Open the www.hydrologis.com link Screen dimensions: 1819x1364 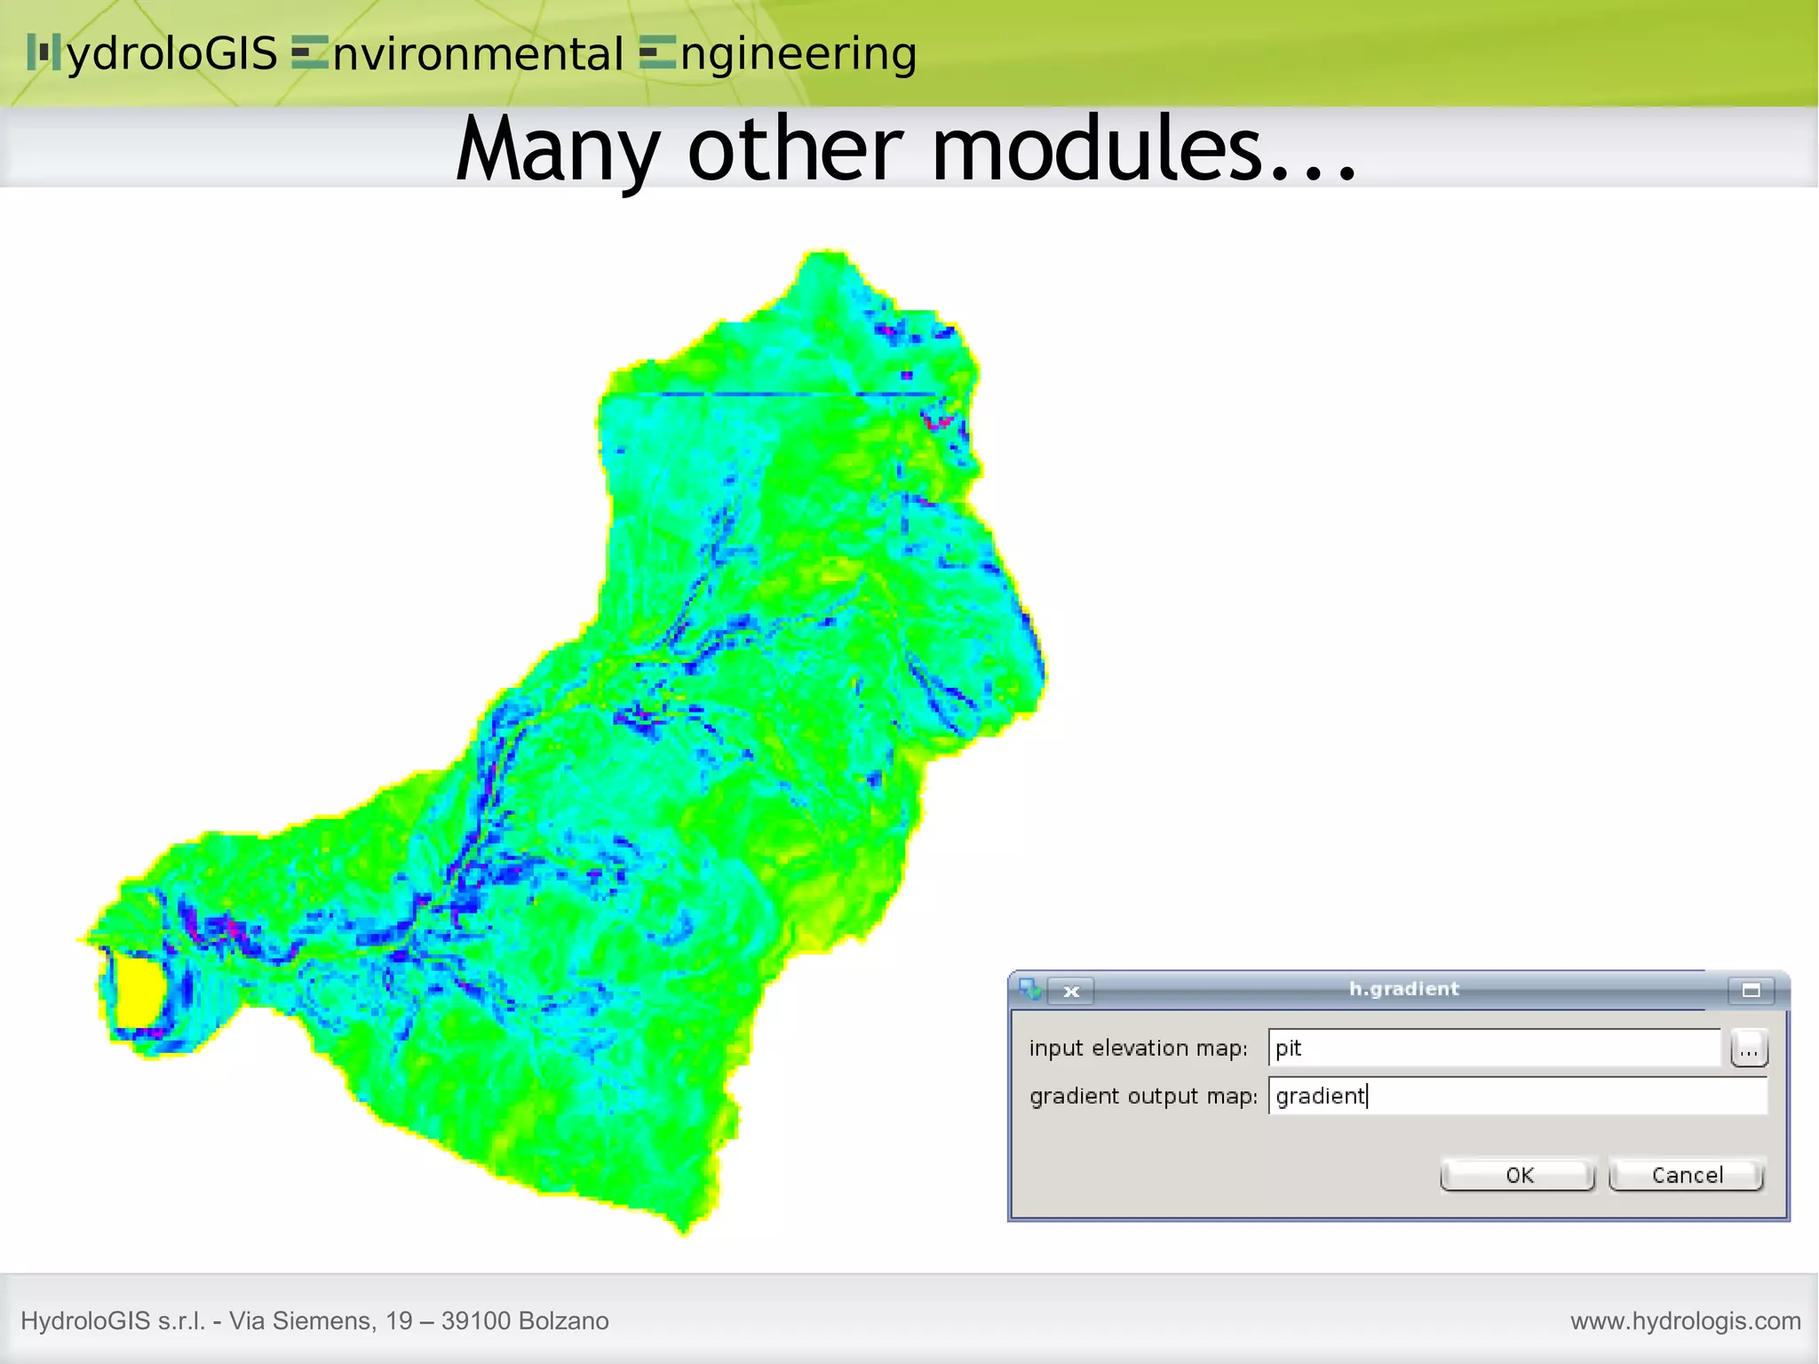(x=1685, y=1320)
